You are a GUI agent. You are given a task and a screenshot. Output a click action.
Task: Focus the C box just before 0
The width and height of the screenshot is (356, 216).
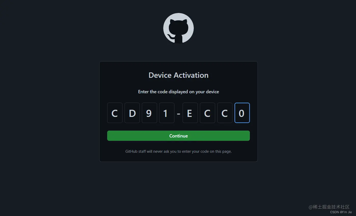225,113
